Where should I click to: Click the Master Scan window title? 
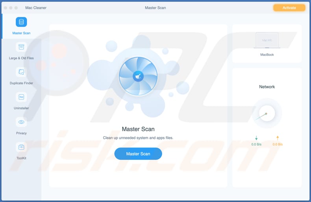click(x=155, y=8)
